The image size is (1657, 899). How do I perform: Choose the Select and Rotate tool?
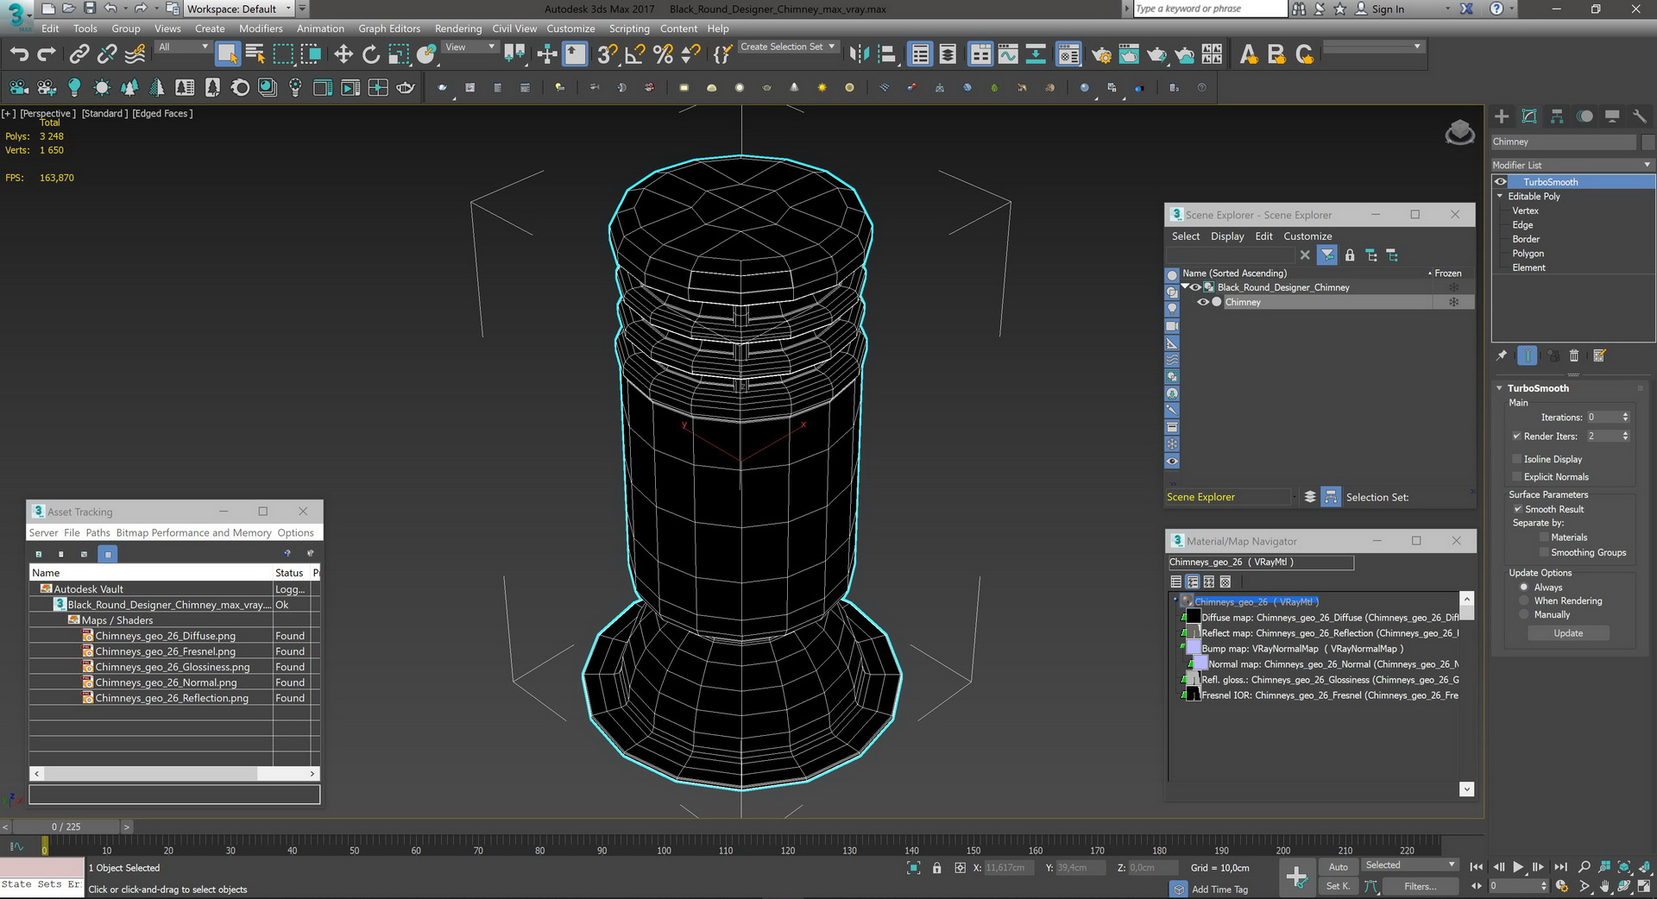pyautogui.click(x=371, y=54)
